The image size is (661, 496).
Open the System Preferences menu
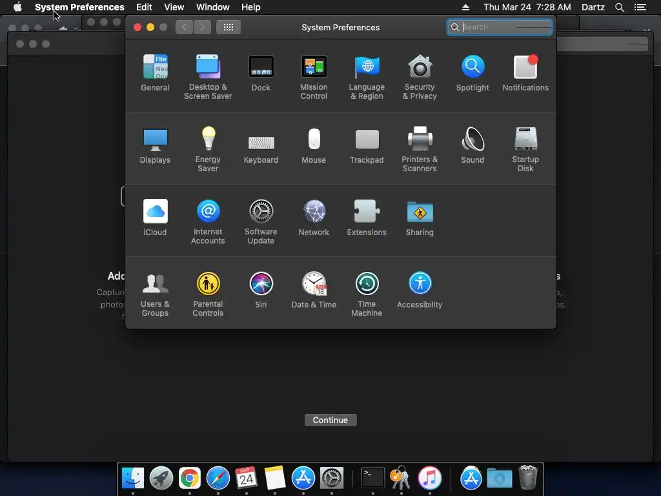79,7
